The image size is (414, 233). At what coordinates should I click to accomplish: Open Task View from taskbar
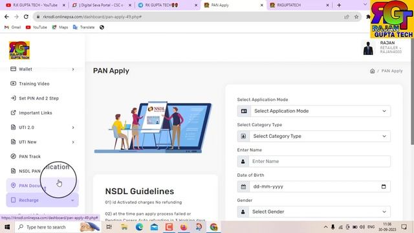coord(109,227)
